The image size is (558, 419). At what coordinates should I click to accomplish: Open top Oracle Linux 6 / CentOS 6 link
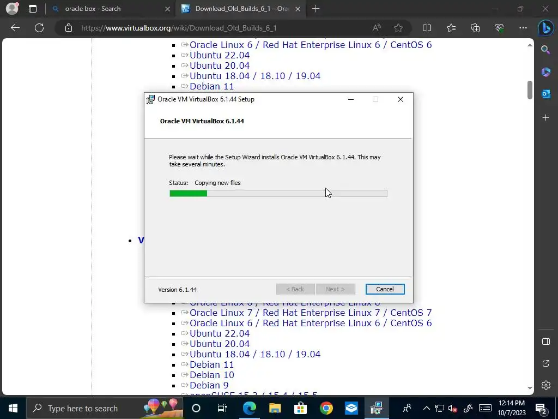click(x=310, y=45)
